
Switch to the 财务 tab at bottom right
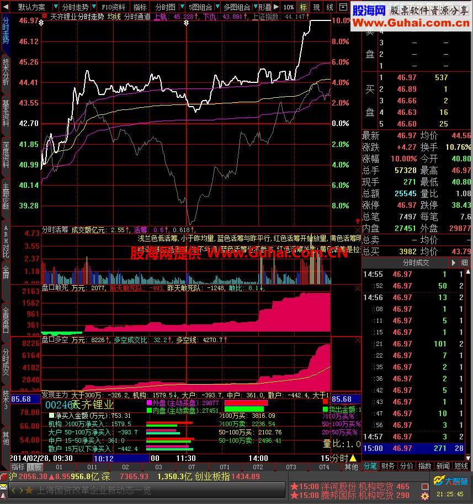click(387, 466)
